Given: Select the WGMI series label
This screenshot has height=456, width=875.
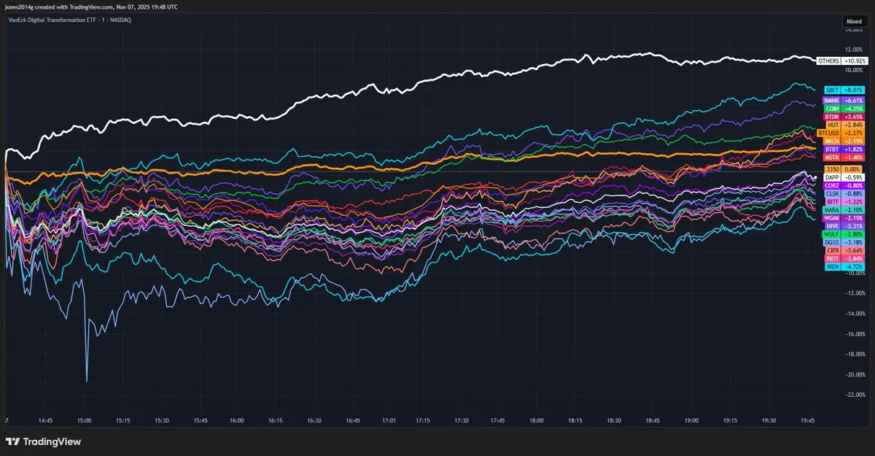Looking at the screenshot, I should pos(832,217).
